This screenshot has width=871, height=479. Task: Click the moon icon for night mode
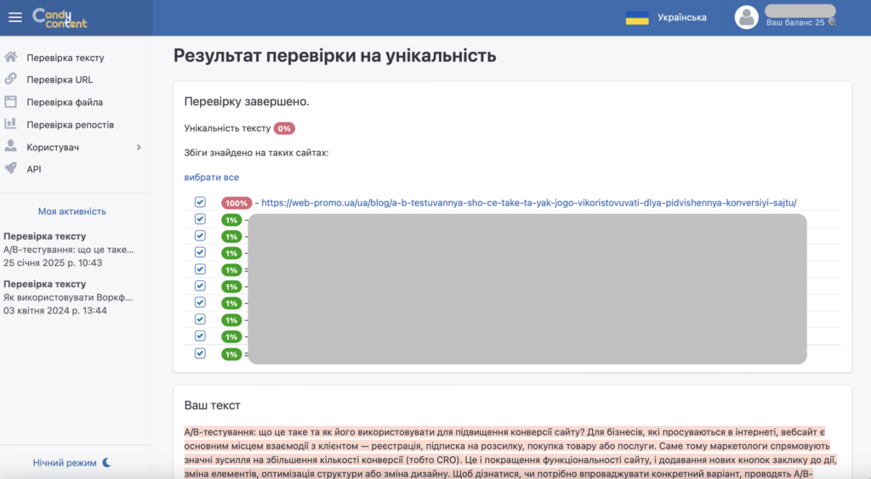(x=106, y=462)
